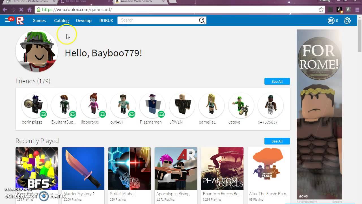Open 8steve friend avatar
The width and height of the screenshot is (362, 204).
pos(241,105)
